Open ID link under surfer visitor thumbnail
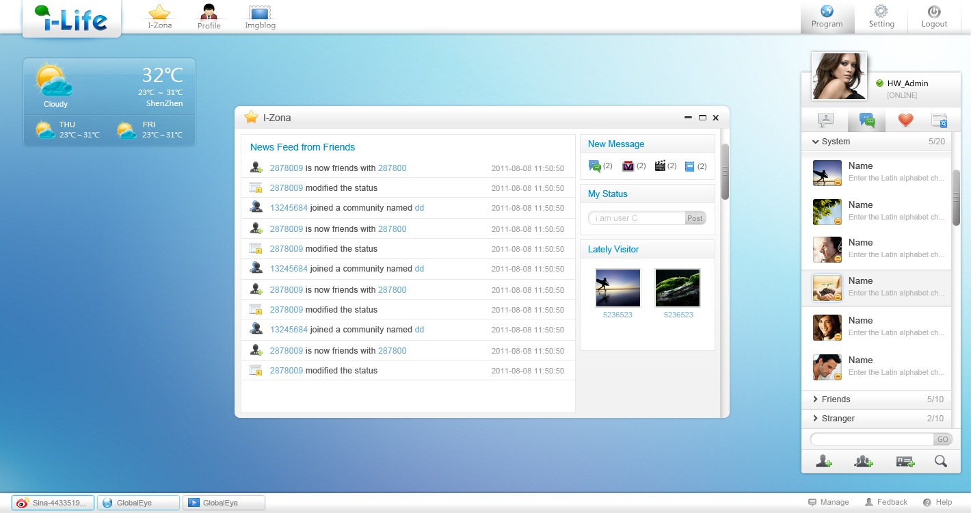The height and width of the screenshot is (513, 971). [617, 315]
